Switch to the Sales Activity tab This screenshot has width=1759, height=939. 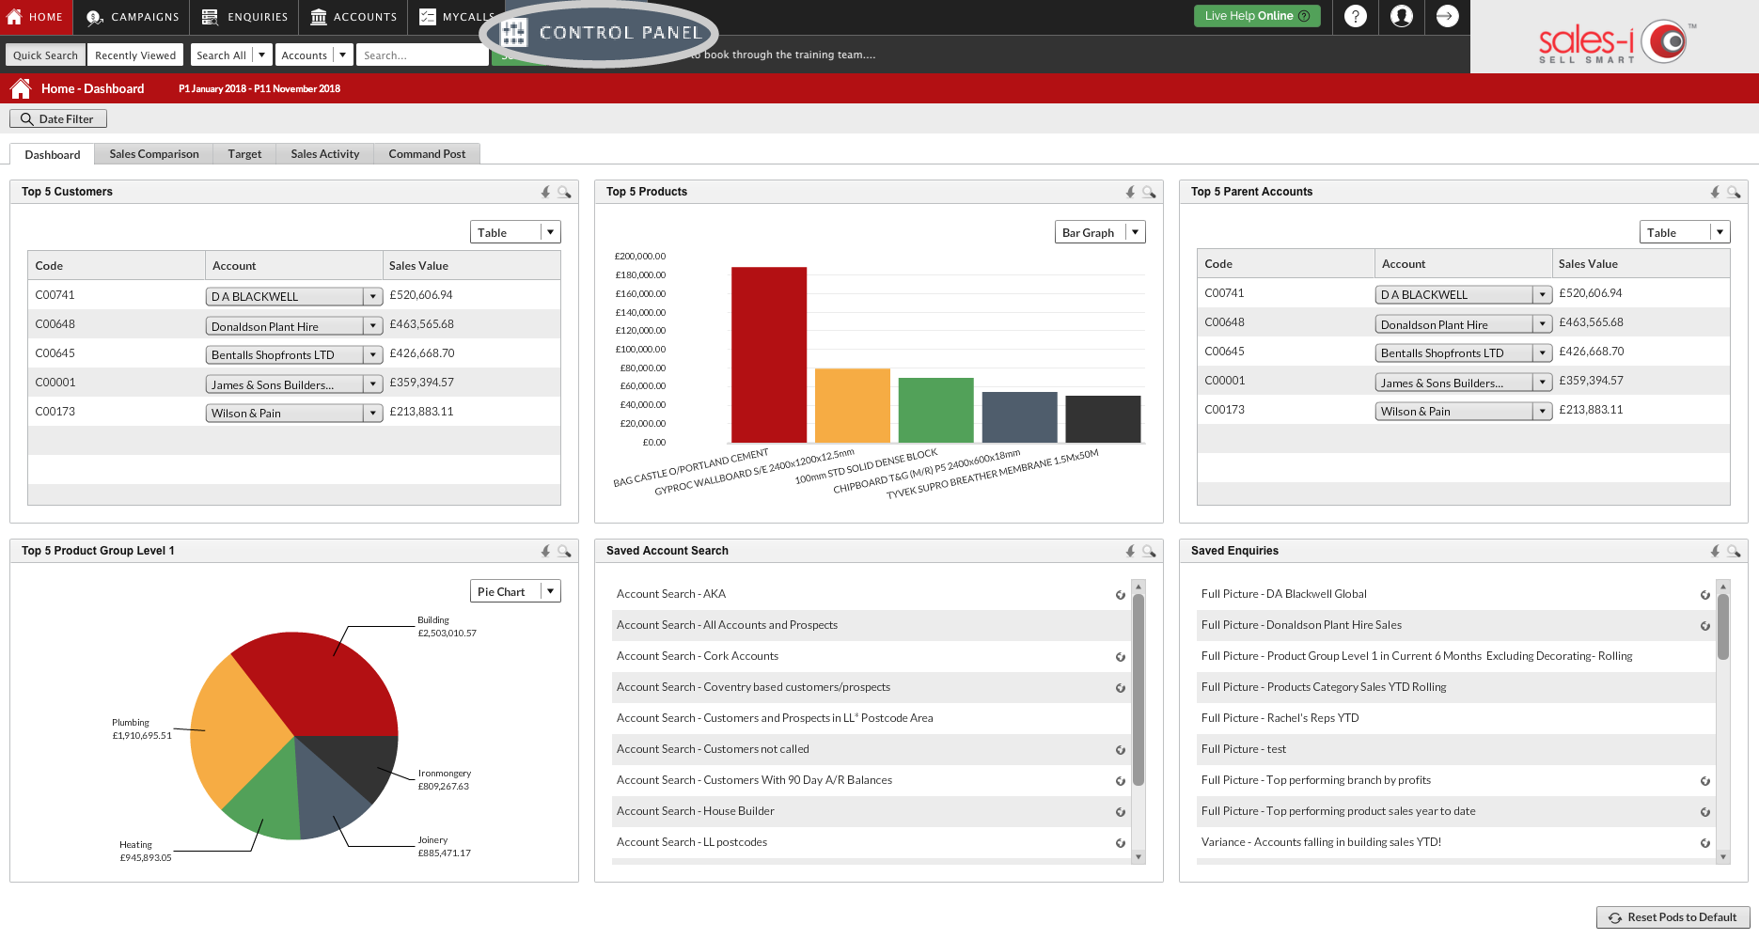[325, 154]
